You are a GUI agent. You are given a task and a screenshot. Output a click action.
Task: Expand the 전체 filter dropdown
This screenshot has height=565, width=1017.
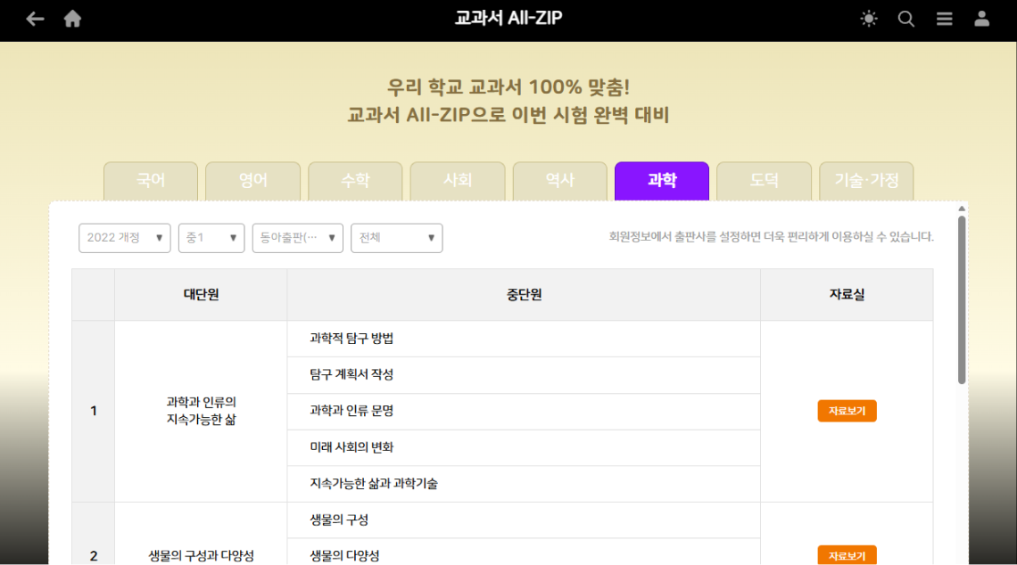pos(396,238)
